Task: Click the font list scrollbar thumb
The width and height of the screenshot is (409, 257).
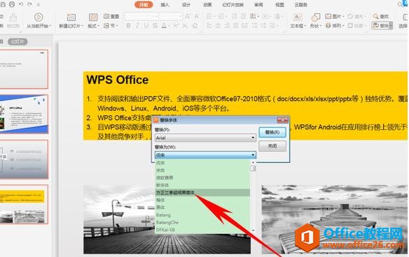Action: pos(253,168)
